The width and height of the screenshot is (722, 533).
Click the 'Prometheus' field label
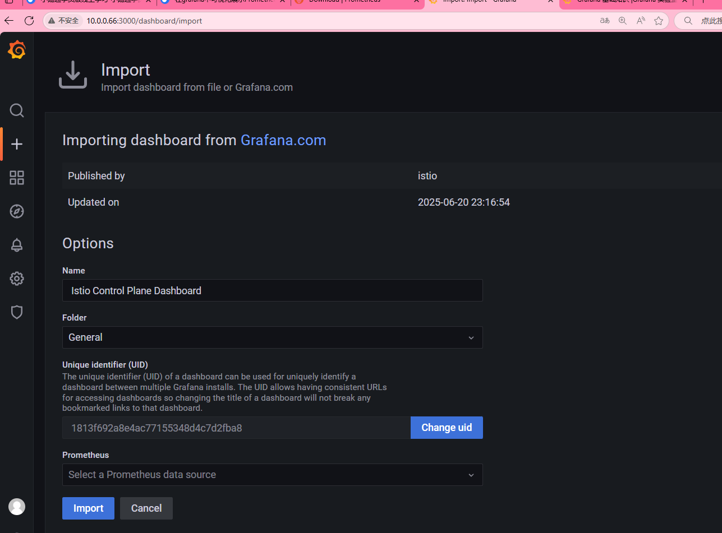pos(86,455)
